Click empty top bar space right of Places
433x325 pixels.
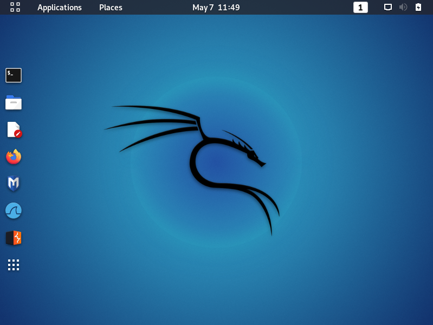click(x=156, y=8)
